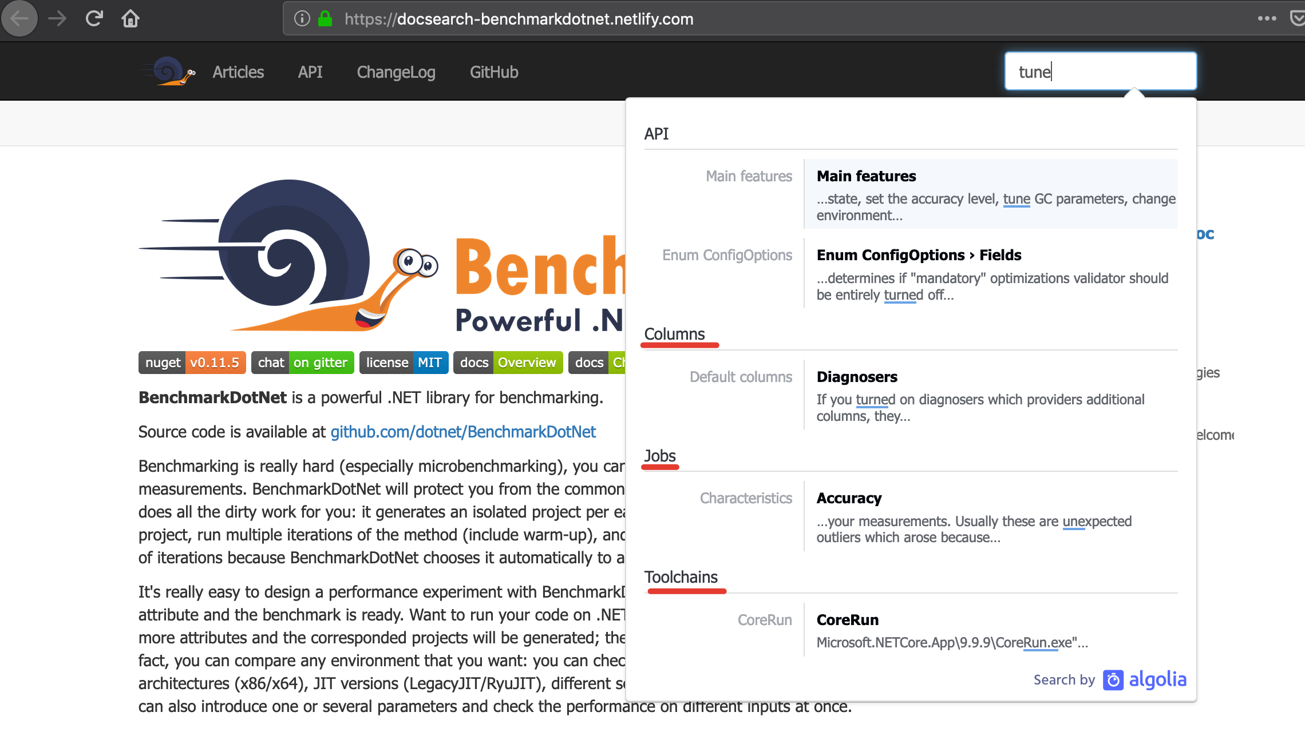Screen dimensions: 1305x732
Task: Click the docs Overview badge
Action: [x=508, y=363]
